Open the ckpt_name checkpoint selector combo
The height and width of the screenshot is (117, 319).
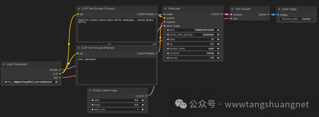31,82
